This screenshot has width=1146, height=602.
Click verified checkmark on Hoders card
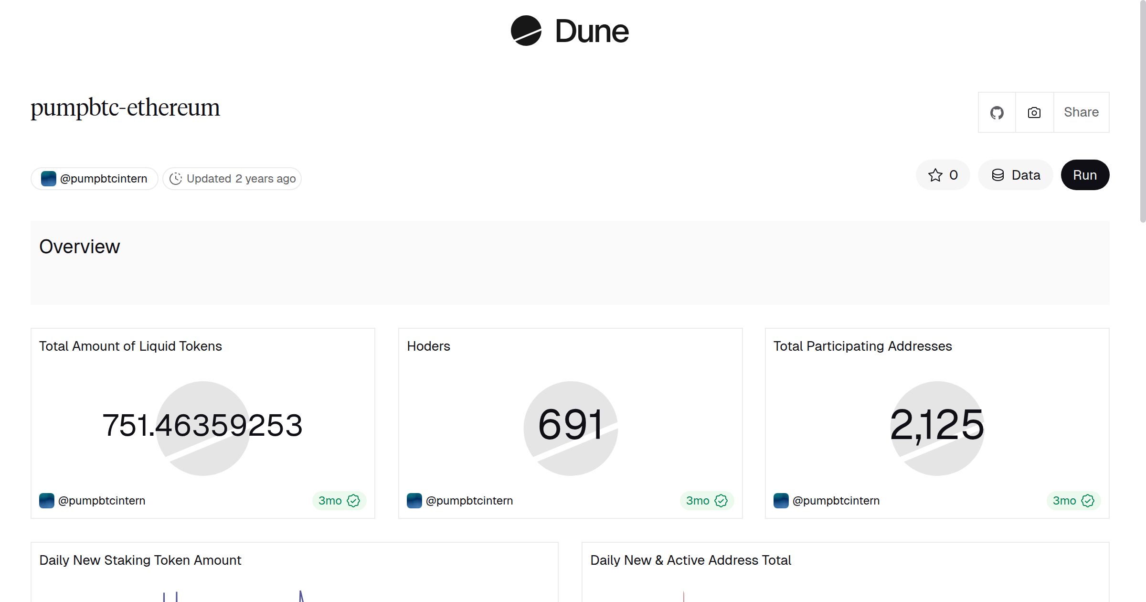pos(721,501)
